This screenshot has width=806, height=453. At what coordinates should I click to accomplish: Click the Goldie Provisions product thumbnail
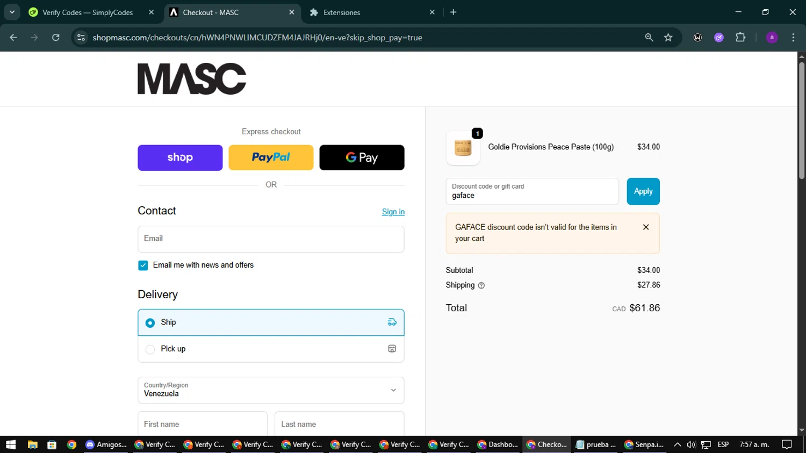(463, 148)
